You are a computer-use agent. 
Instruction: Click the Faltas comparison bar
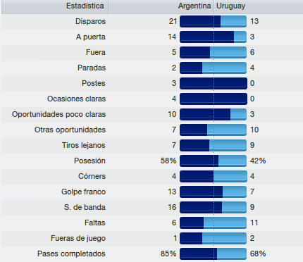click(214, 223)
